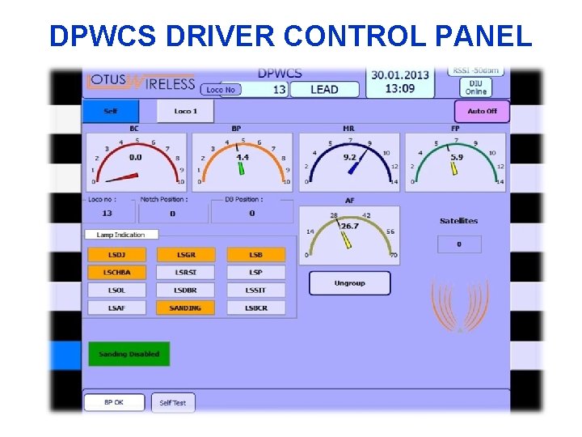Toggle the LSOL lamp indicator
The image size is (582, 437).
(117, 291)
